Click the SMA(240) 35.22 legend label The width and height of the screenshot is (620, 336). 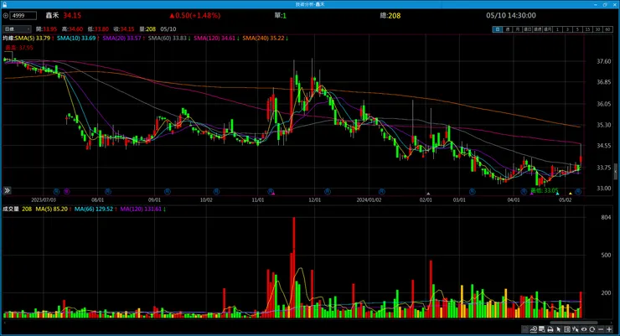[x=263, y=39]
